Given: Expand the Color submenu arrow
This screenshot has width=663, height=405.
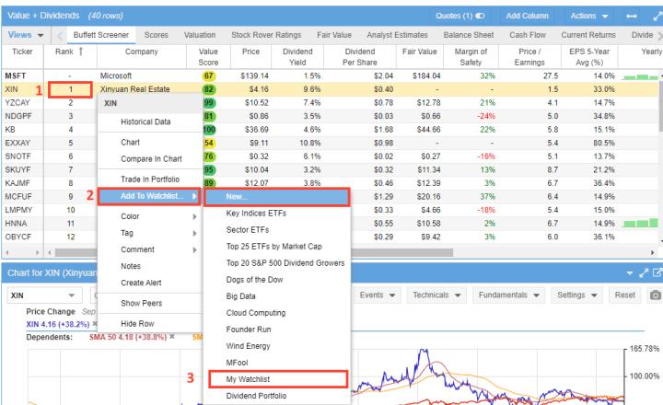Looking at the screenshot, I should [x=194, y=216].
